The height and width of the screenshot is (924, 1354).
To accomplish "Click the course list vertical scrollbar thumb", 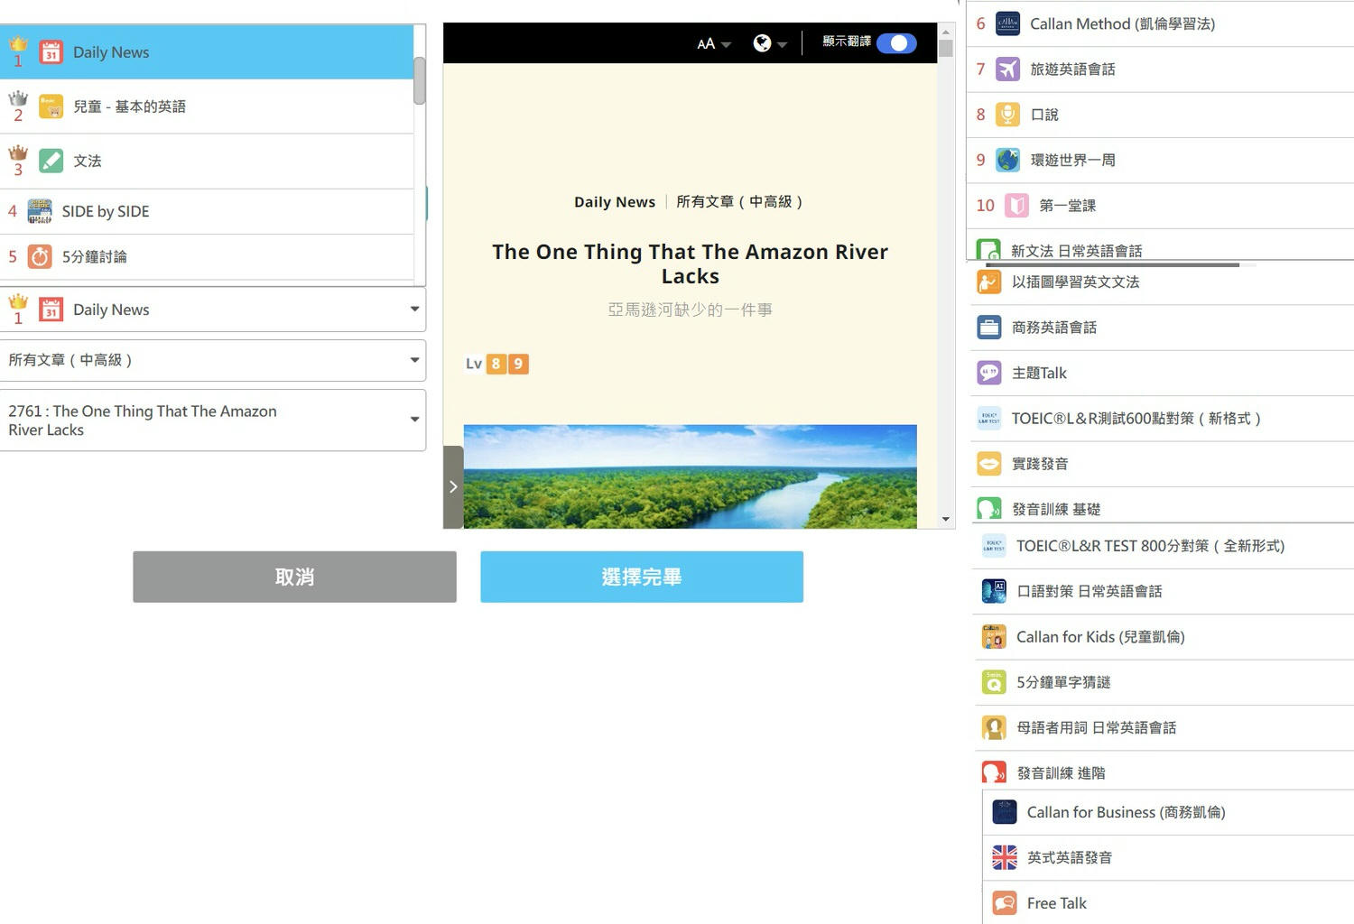I will [x=420, y=80].
